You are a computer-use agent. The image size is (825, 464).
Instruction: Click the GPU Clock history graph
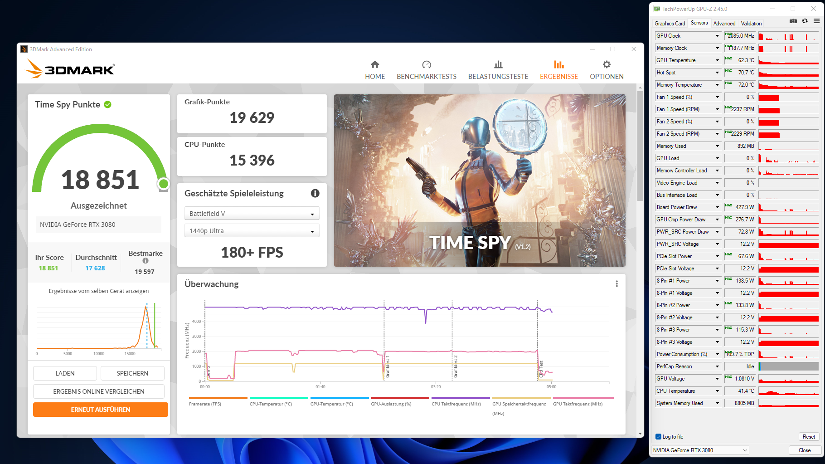tap(789, 36)
